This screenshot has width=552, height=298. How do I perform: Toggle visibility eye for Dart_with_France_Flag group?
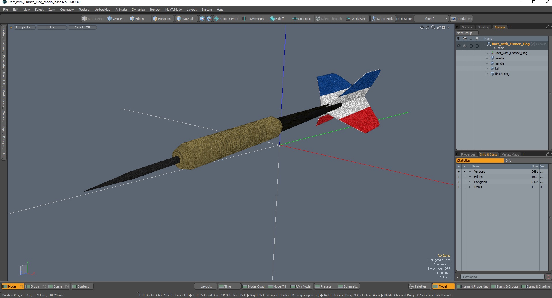(459, 46)
